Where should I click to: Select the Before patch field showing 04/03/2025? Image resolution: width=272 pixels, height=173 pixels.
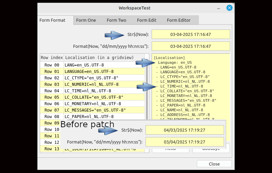184,130
